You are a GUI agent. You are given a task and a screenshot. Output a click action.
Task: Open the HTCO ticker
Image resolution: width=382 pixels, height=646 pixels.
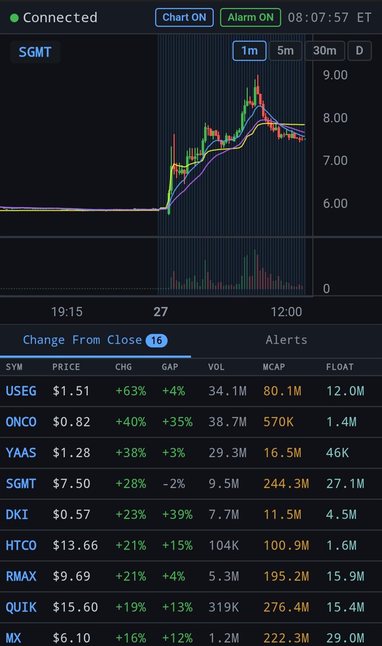tap(21, 546)
